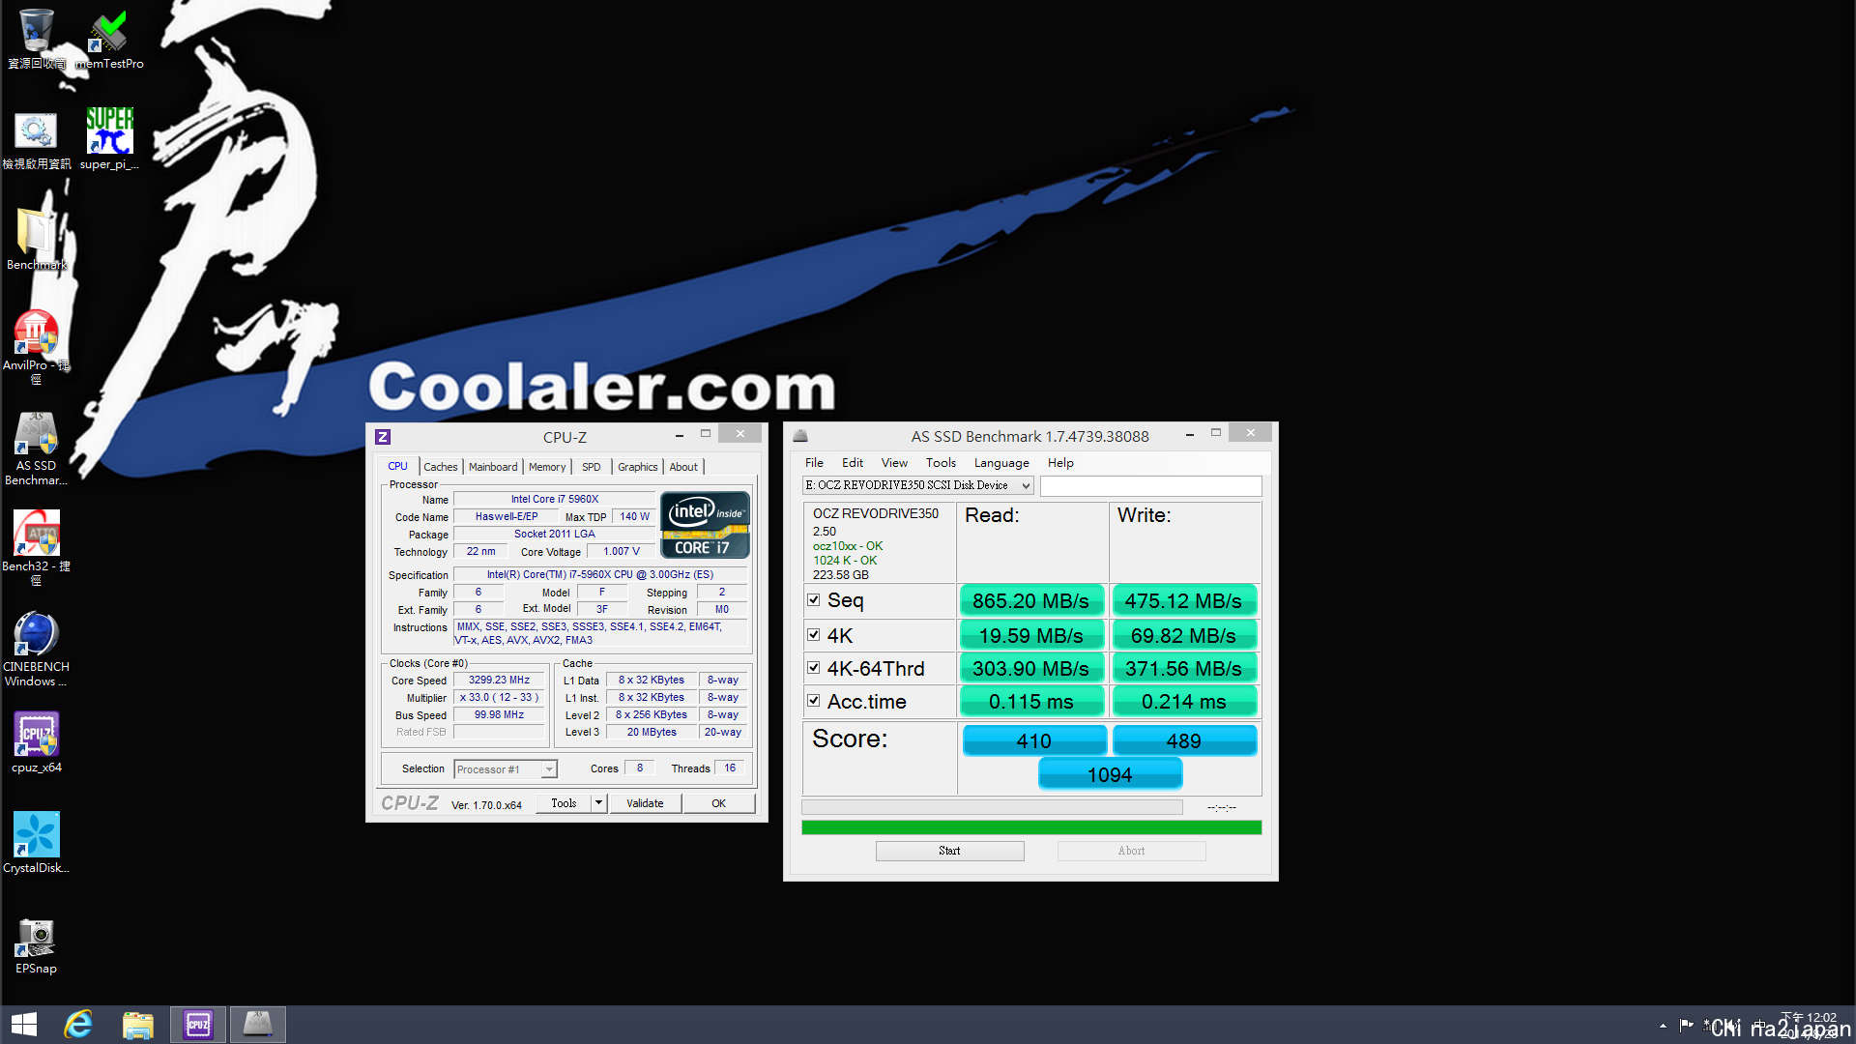
Task: Click the Acc.time read 0.115 ms result
Action: click(x=1030, y=701)
